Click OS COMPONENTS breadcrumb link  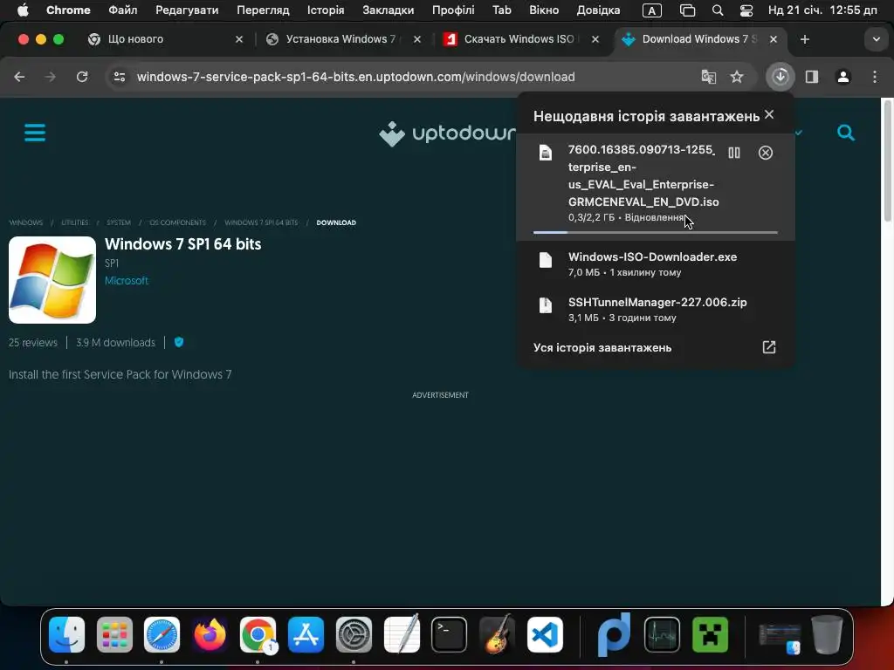177,222
